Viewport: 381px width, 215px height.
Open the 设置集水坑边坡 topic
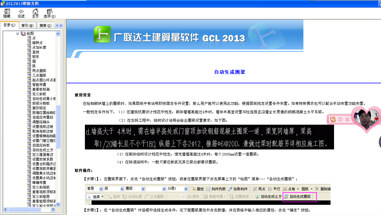click(44, 178)
